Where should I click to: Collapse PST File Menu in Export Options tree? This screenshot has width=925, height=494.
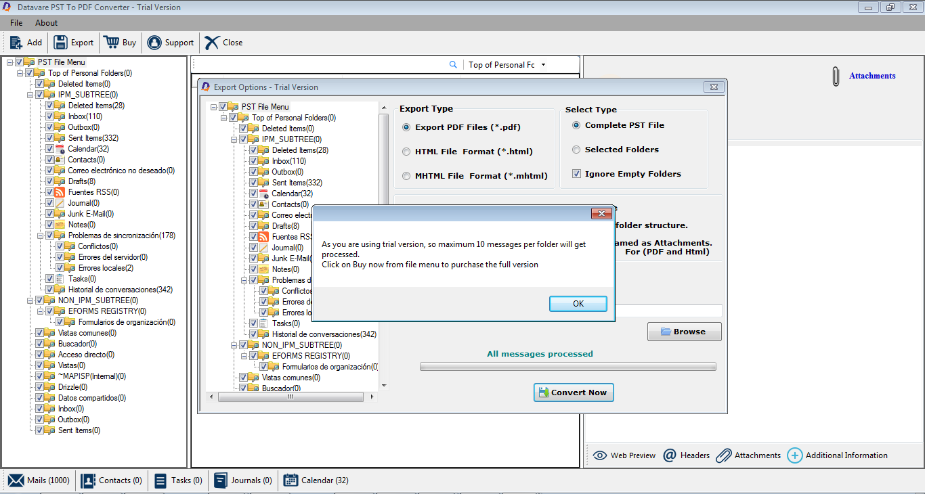[213, 107]
